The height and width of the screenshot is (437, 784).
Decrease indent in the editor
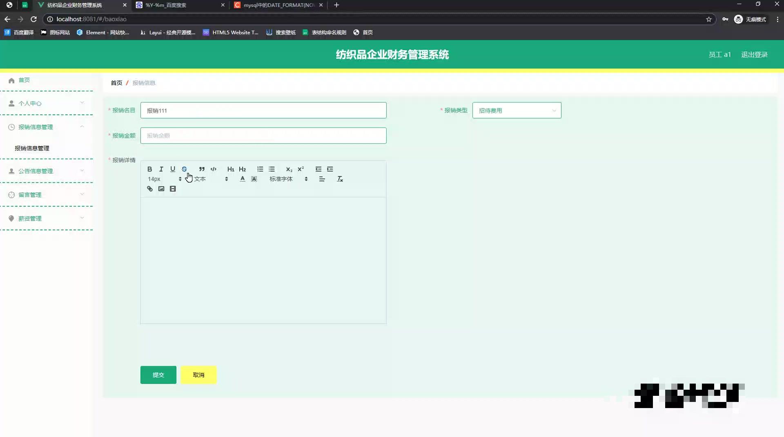tap(318, 169)
